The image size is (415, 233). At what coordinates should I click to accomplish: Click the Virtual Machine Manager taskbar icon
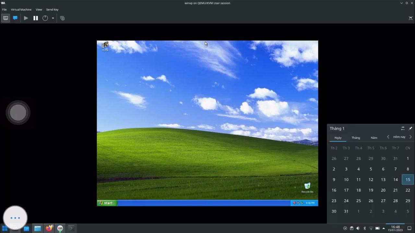coord(60,228)
